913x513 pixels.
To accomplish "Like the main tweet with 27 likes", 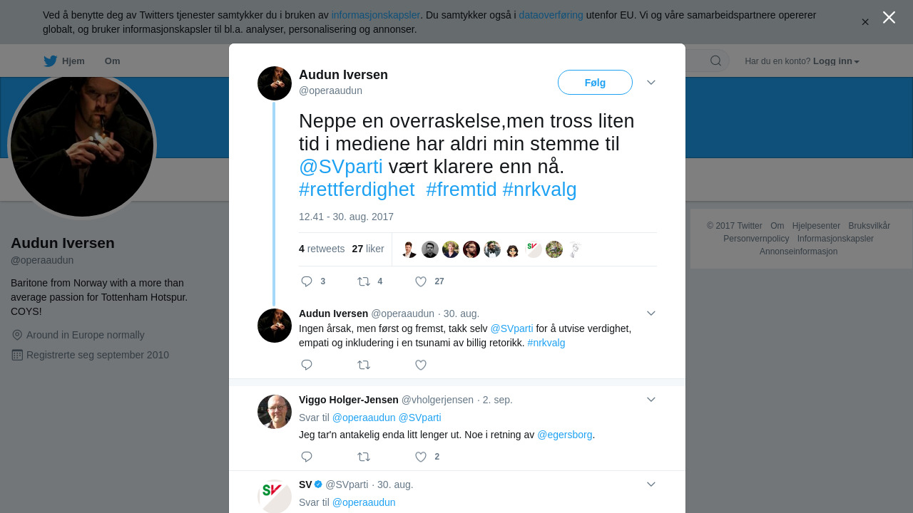I will tap(421, 281).
